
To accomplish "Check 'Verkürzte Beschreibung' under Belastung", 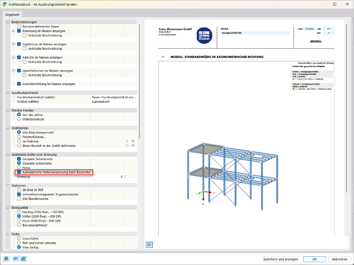I will (25, 35).
